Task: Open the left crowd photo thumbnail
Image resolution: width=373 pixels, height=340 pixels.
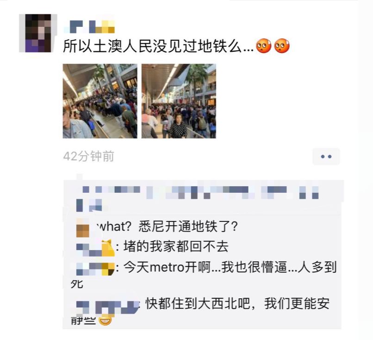Action: (100, 101)
